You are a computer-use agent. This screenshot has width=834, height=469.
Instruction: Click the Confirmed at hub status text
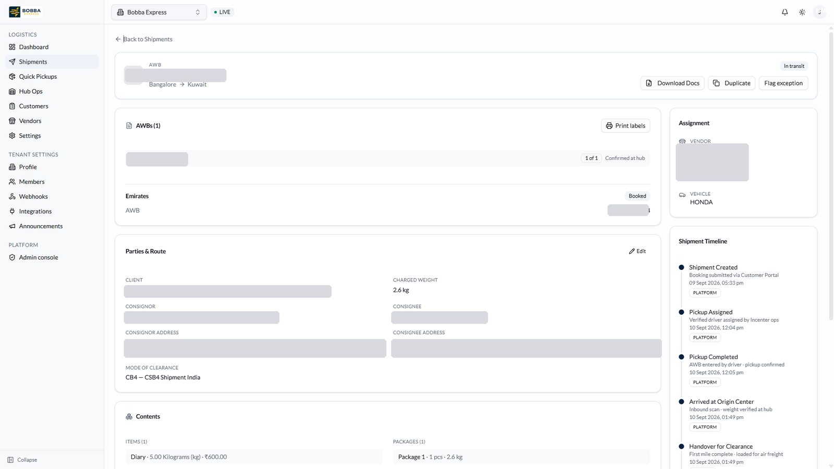pyautogui.click(x=625, y=158)
